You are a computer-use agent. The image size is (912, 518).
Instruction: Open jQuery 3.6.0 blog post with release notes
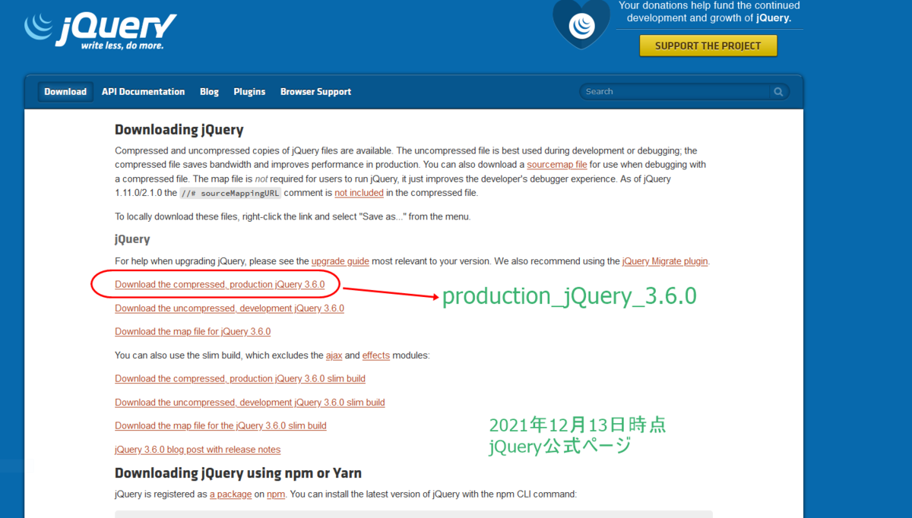[x=198, y=450]
